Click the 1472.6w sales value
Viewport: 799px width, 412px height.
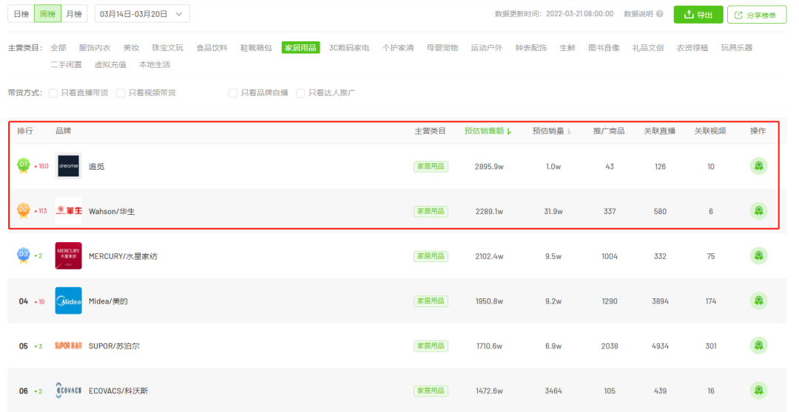click(489, 391)
